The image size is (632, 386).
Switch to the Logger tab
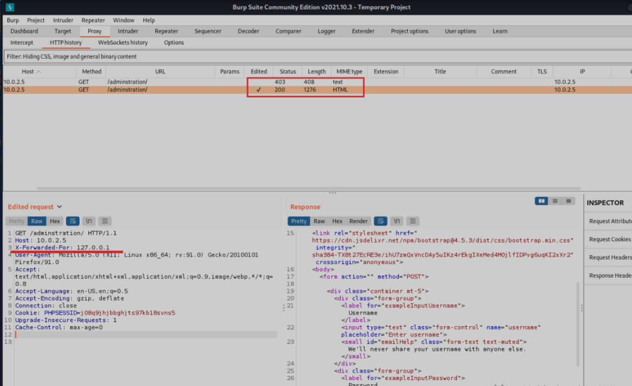pos(326,31)
